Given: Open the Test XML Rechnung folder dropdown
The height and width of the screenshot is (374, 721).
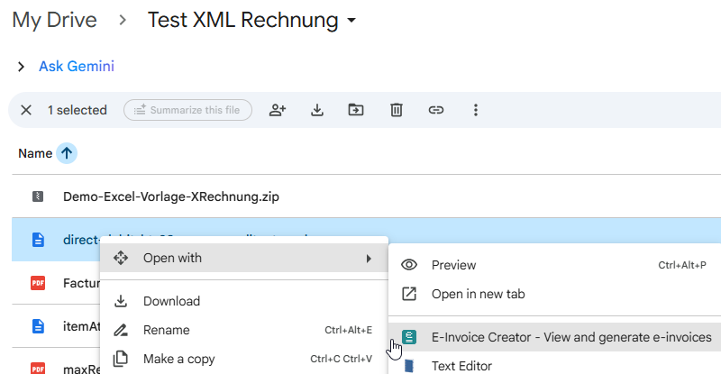Looking at the screenshot, I should [x=351, y=21].
